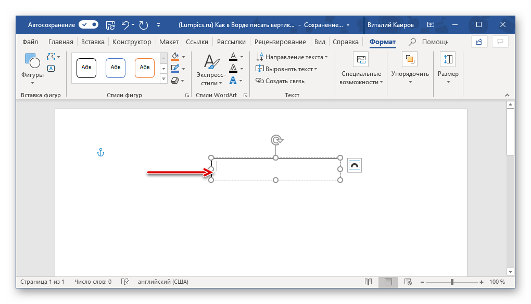531x304 pixels.
Task: Switch to the Вставка tab
Action: (93, 42)
